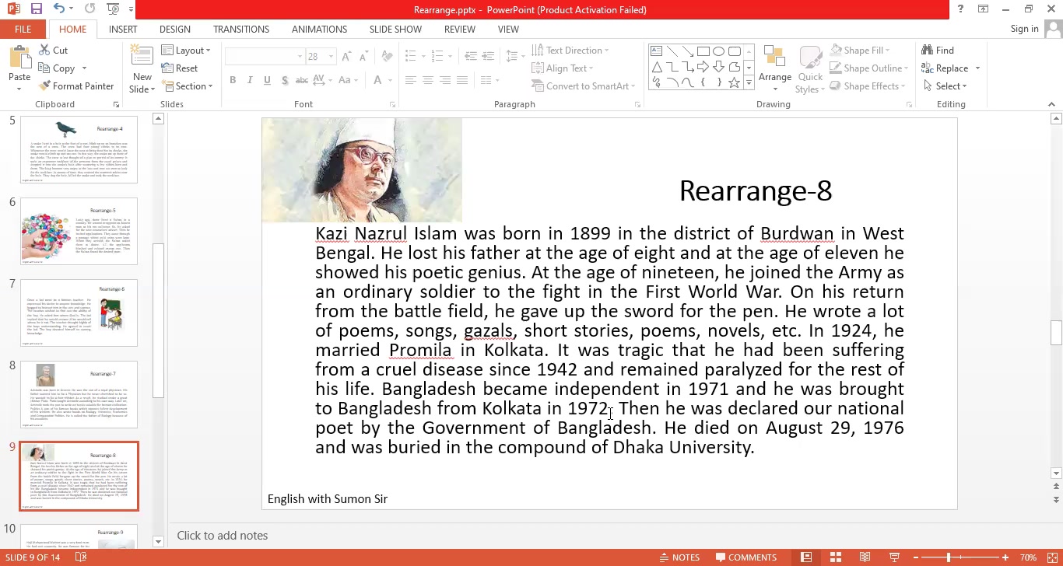Toggle Comments pane in status bar
The image size is (1063, 566).
[x=746, y=557]
